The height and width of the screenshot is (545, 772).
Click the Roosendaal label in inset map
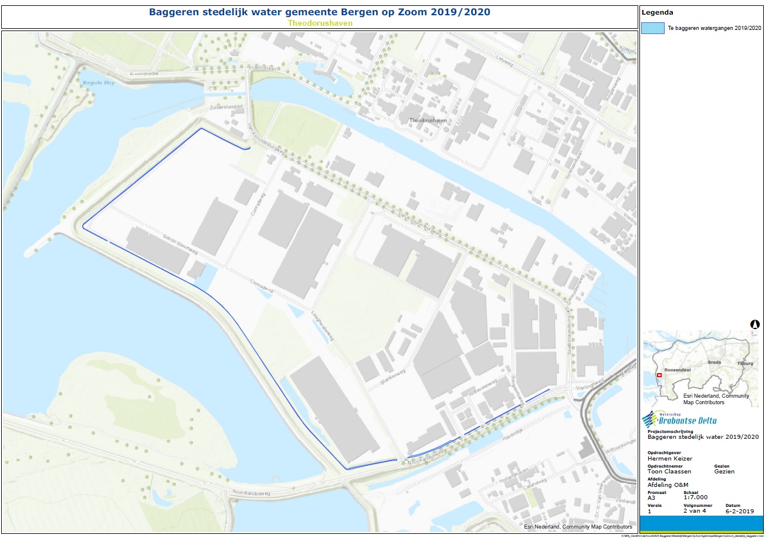(678, 370)
